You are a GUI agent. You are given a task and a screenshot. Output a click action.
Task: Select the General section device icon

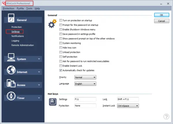11,18
